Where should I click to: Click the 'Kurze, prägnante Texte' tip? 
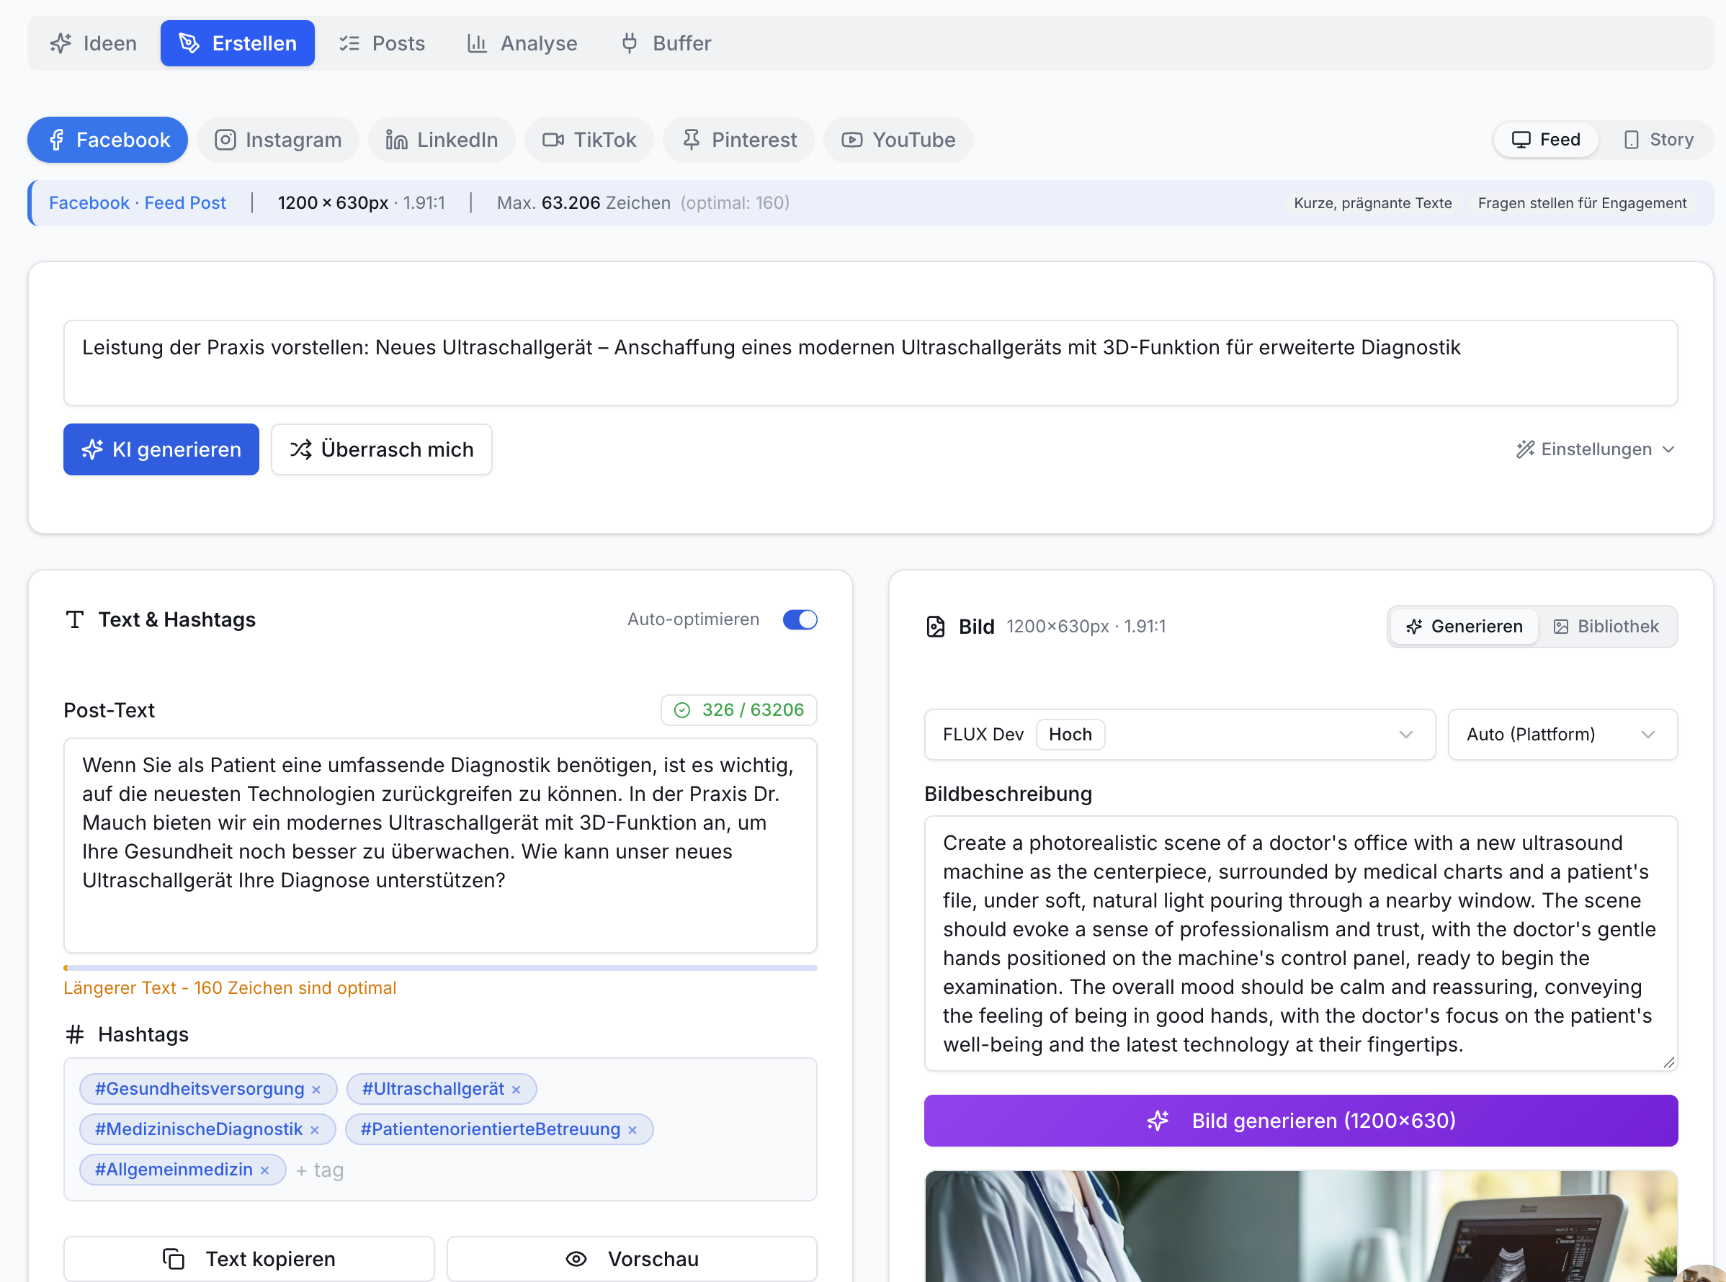[x=1372, y=203]
